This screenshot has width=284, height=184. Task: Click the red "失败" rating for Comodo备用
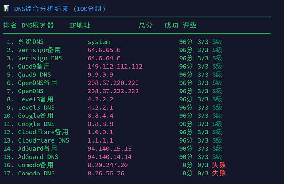pos(219,165)
